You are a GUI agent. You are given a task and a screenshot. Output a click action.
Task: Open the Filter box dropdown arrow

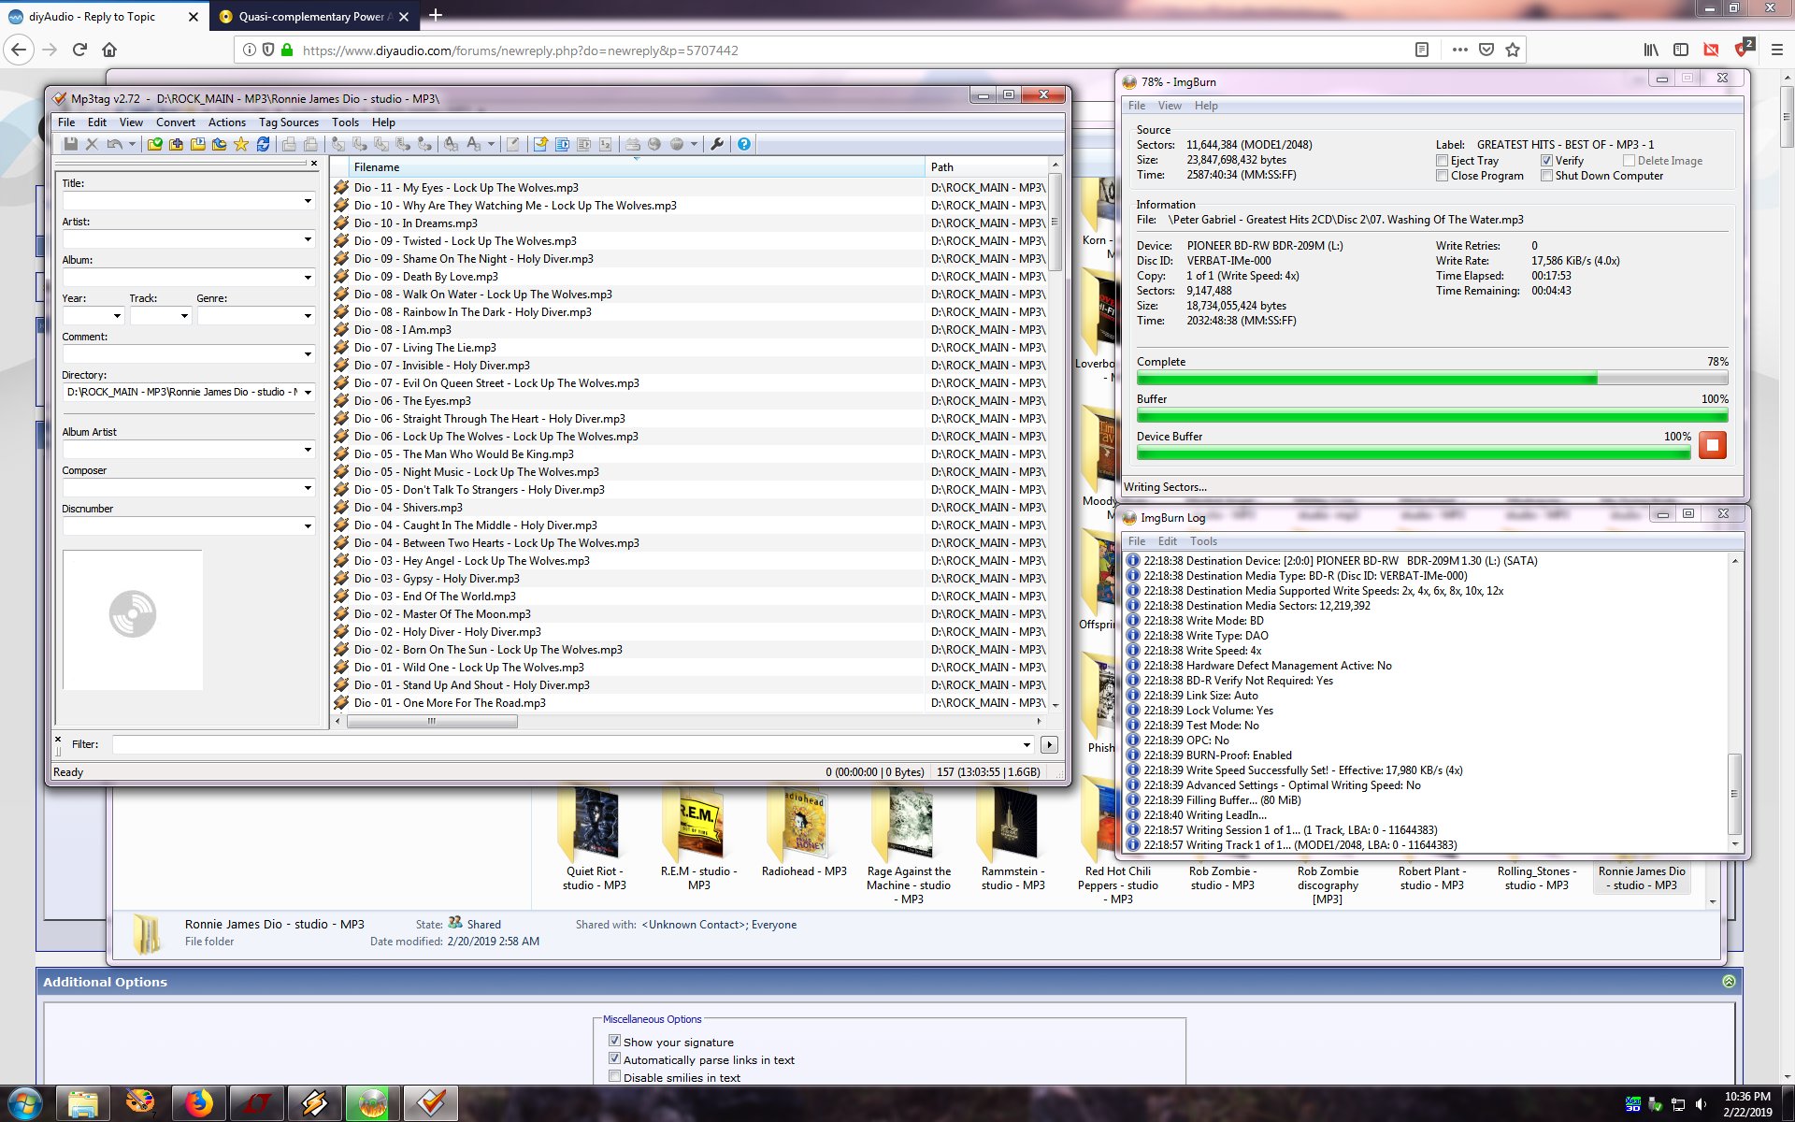[1027, 745]
